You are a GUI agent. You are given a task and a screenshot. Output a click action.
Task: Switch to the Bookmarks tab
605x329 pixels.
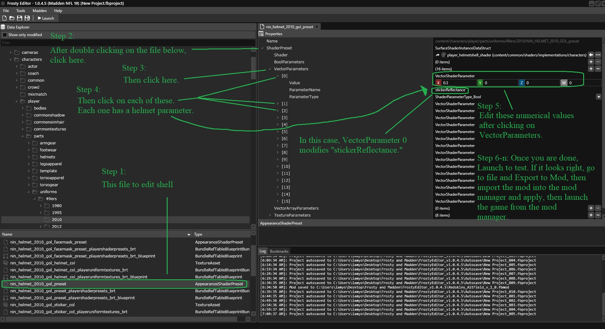(x=279, y=251)
